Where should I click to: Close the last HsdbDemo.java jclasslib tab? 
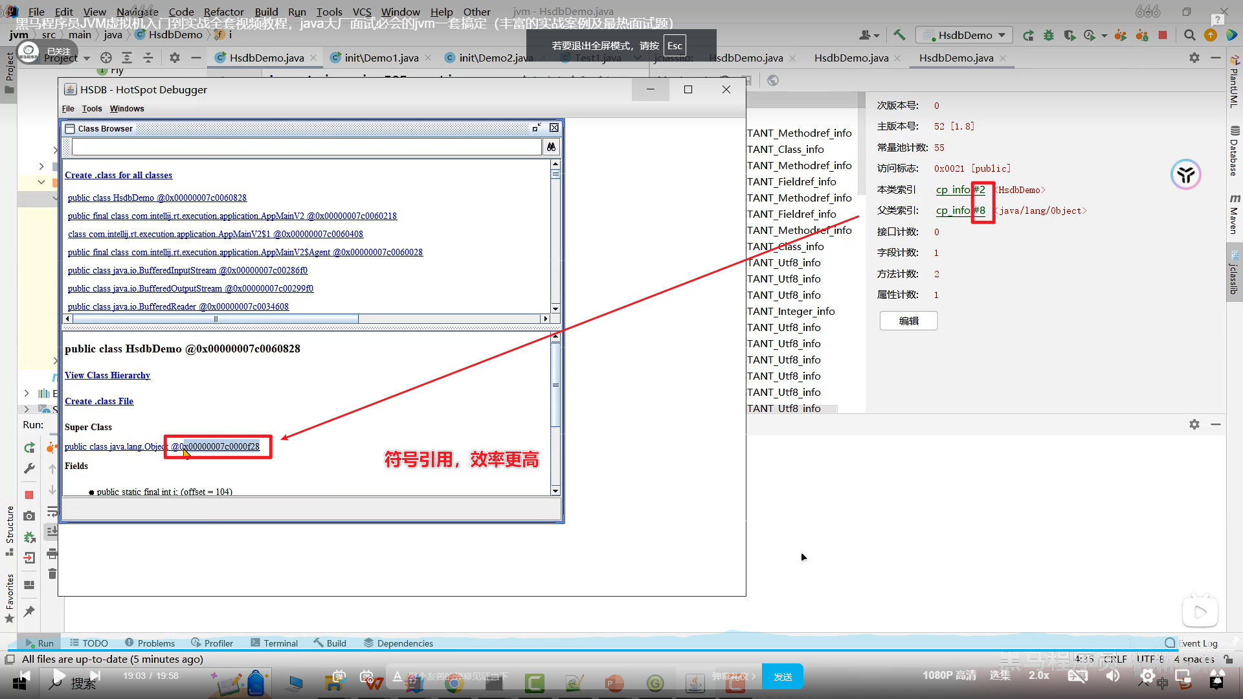[x=1003, y=58]
